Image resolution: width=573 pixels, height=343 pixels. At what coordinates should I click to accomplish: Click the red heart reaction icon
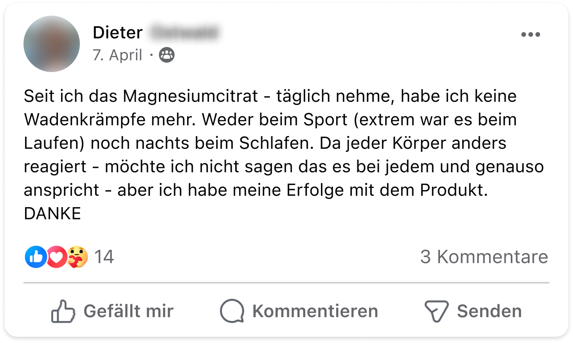[57, 257]
